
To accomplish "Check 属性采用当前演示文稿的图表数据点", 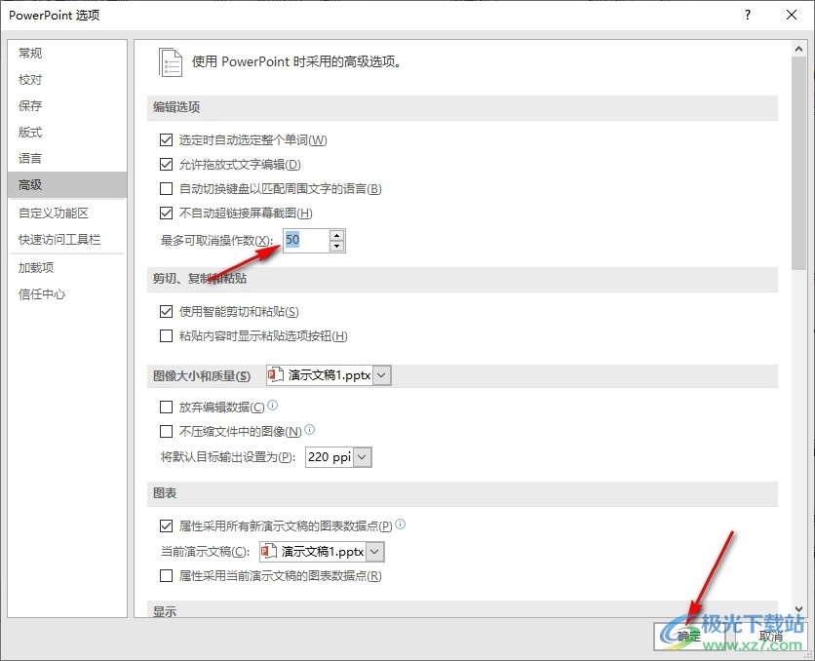I will click(166, 576).
